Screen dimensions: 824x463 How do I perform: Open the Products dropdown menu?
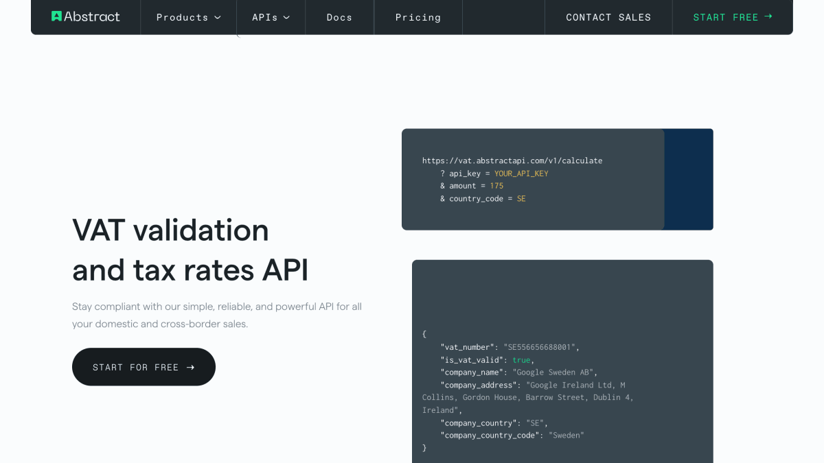(189, 17)
